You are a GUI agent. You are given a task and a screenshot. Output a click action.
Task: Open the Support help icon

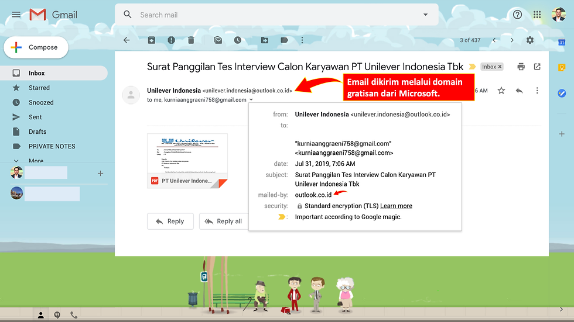pyautogui.click(x=517, y=15)
